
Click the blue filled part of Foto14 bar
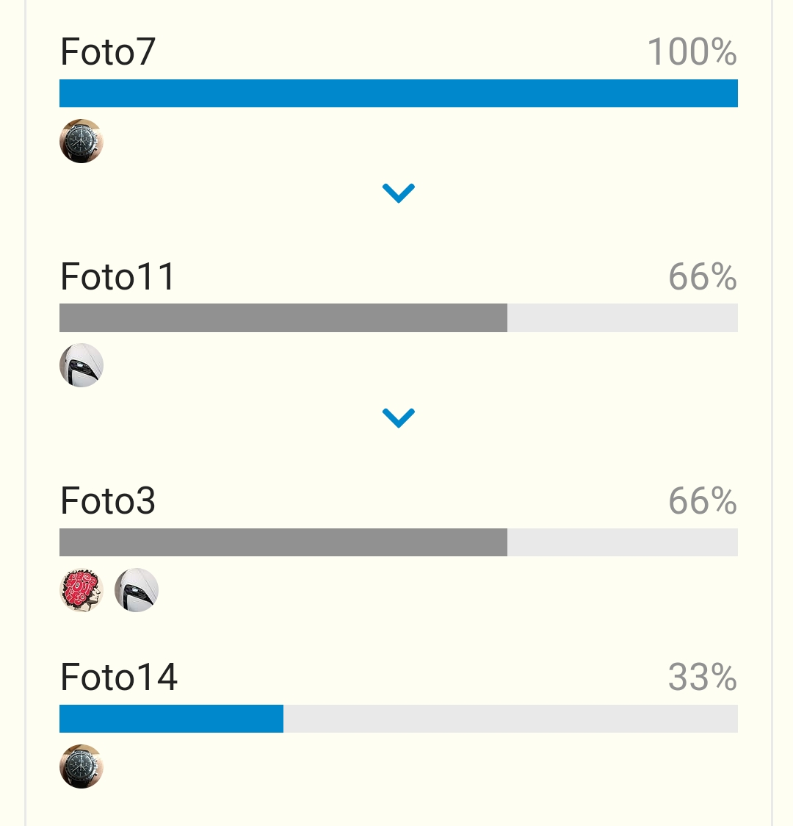click(x=171, y=719)
